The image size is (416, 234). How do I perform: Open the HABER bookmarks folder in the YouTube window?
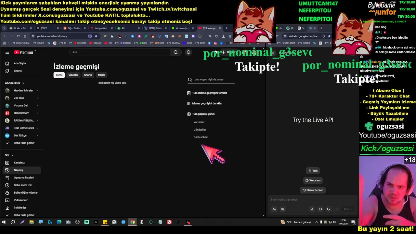coord(39,43)
